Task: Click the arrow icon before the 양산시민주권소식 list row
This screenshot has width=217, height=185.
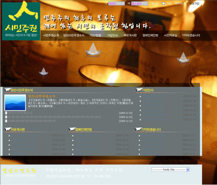Action: coord(6,113)
